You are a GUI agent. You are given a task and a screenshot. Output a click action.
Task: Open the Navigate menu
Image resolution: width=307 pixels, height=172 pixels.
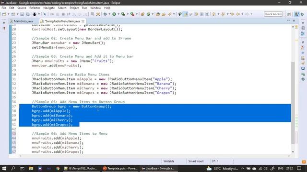coord(49,8)
